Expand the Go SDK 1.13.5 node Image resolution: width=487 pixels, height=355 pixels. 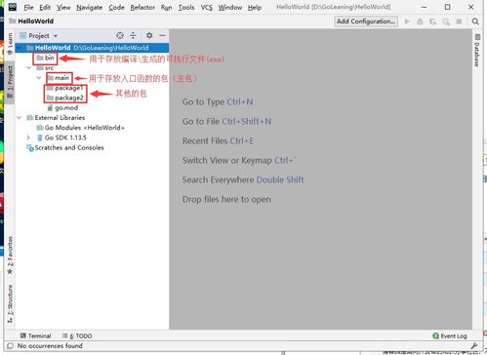tap(28, 138)
